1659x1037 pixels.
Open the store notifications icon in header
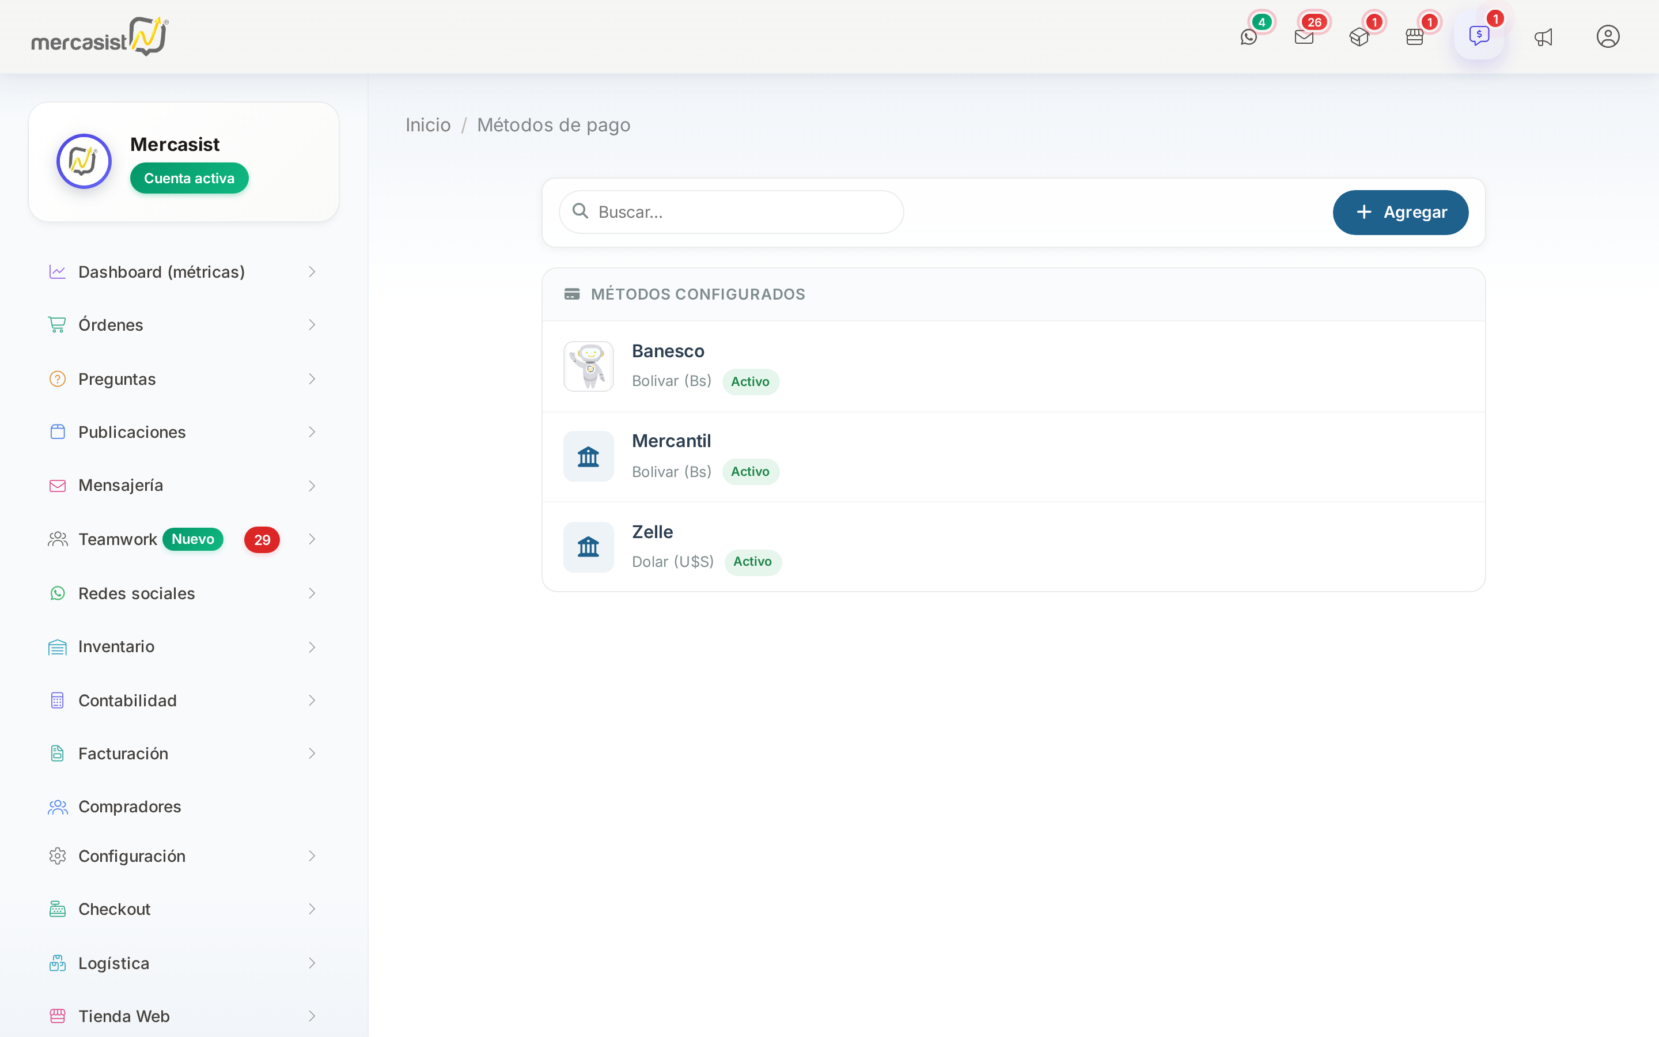click(x=1414, y=37)
